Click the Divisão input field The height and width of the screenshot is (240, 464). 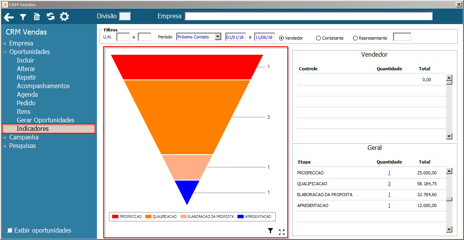125,16
